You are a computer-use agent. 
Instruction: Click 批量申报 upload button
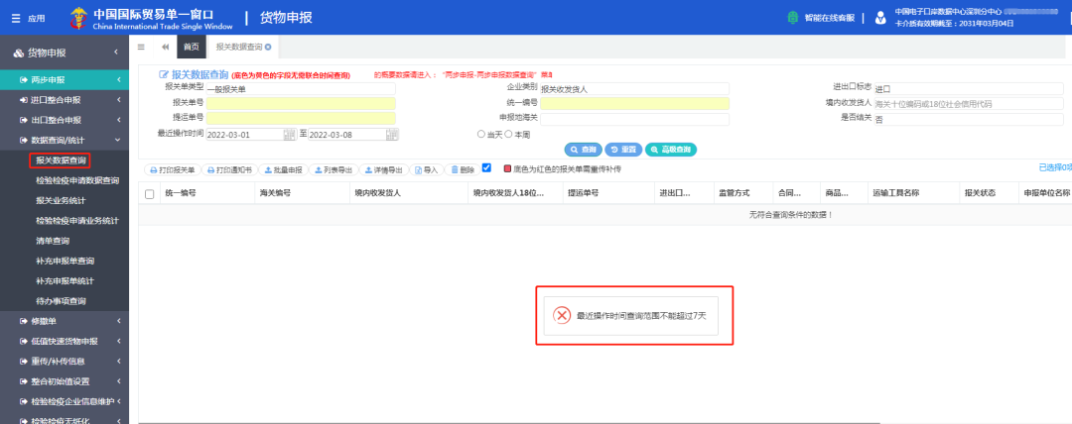click(x=283, y=169)
